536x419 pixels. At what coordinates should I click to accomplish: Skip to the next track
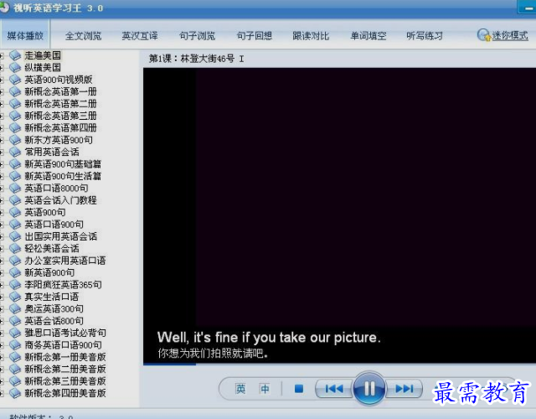405,389
